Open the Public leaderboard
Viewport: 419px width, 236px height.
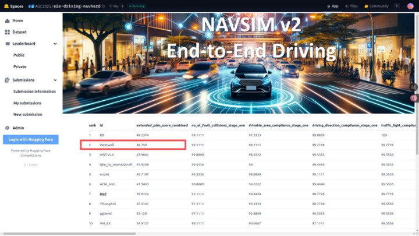(19, 55)
